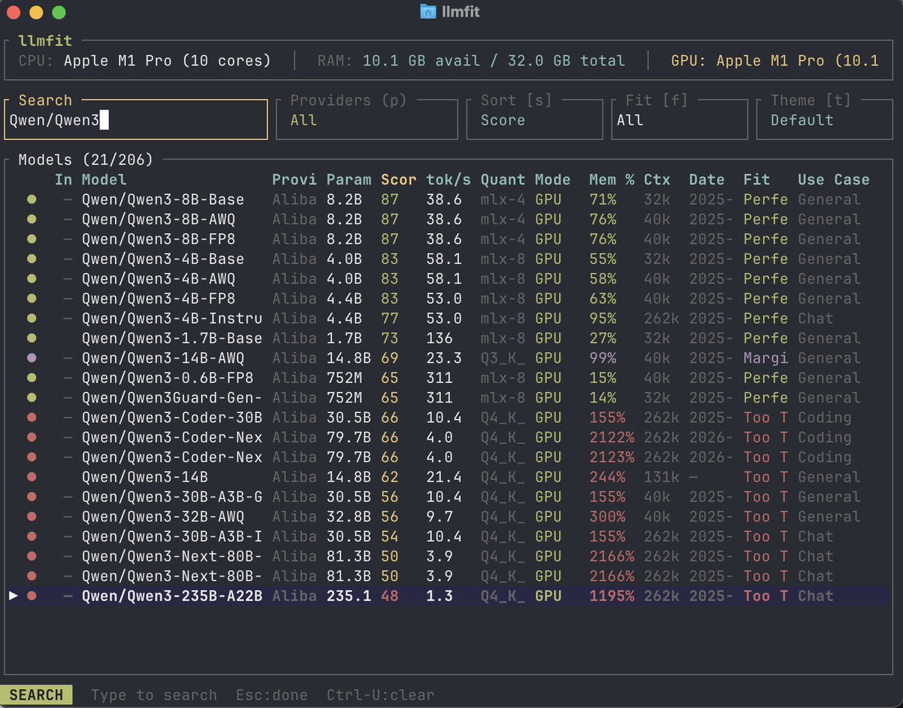
Task: Click the 2122% memory value
Action: coord(612,437)
